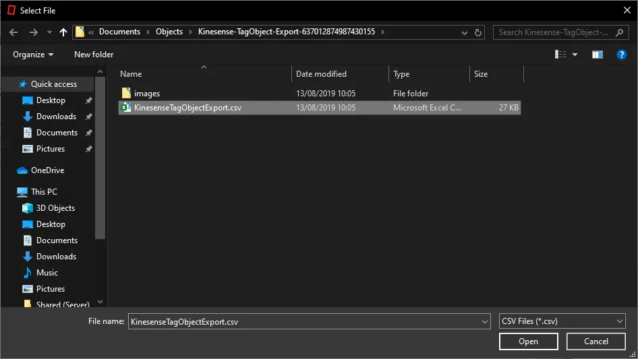Click the pin icon beside pinned Desktop
The height and width of the screenshot is (359, 638).
point(89,100)
